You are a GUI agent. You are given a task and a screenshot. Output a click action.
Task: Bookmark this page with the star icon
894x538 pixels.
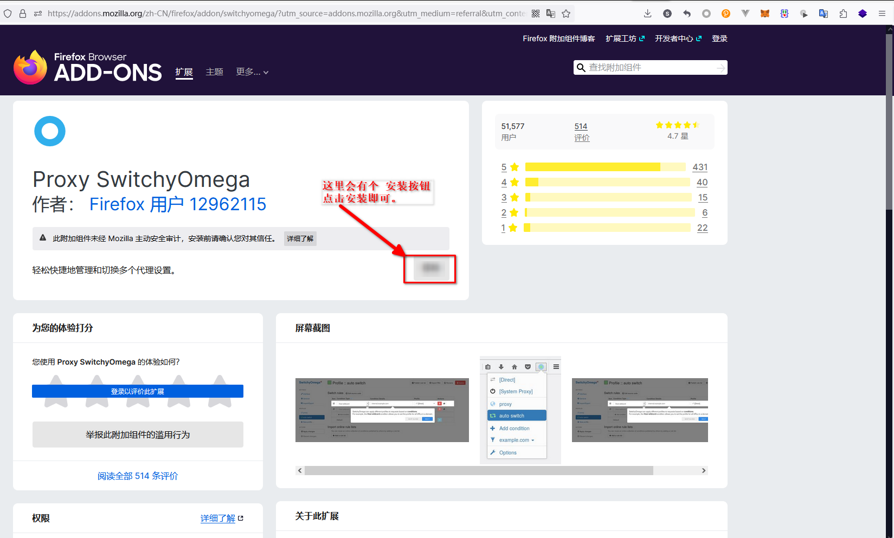(566, 14)
